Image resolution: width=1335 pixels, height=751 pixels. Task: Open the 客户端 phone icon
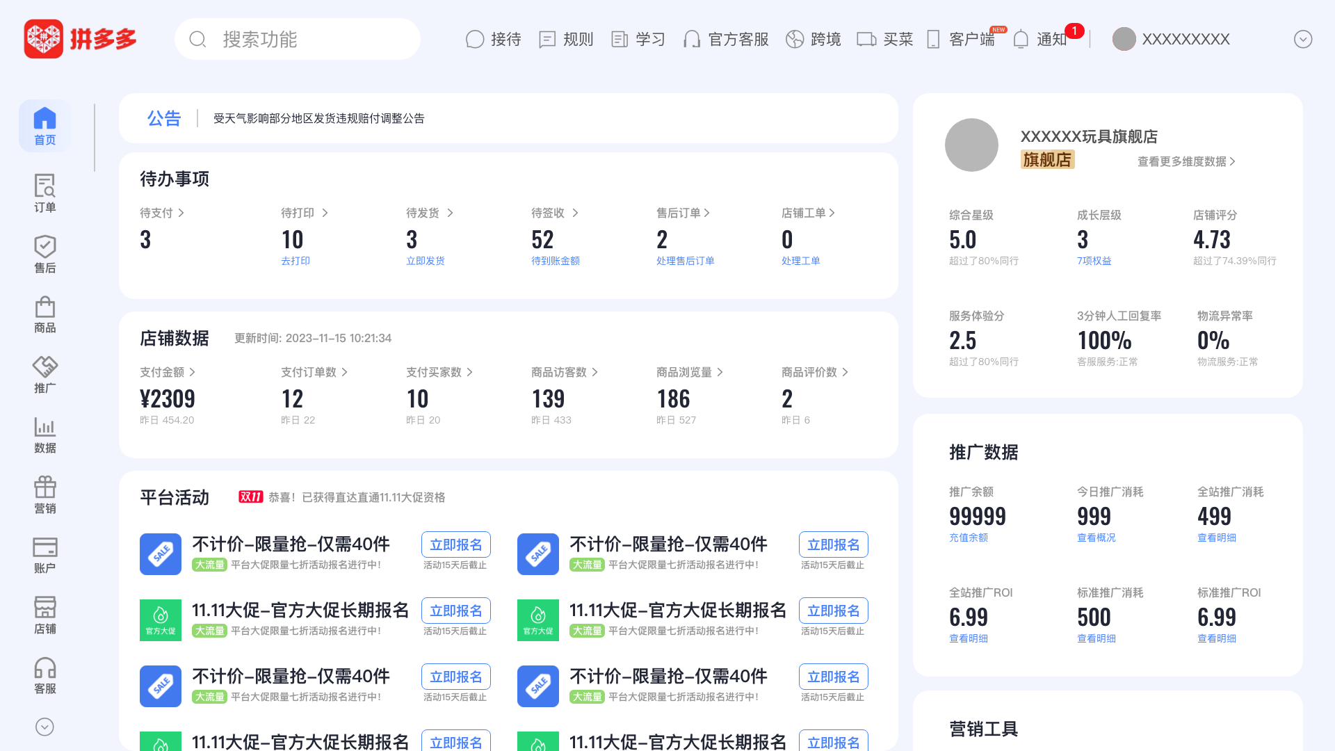933,40
